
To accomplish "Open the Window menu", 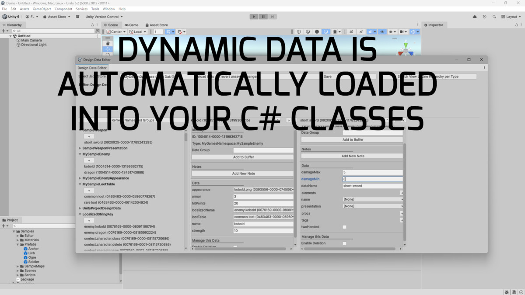I will 108,9.
